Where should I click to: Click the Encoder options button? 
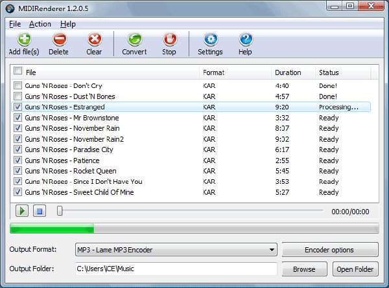(x=330, y=250)
